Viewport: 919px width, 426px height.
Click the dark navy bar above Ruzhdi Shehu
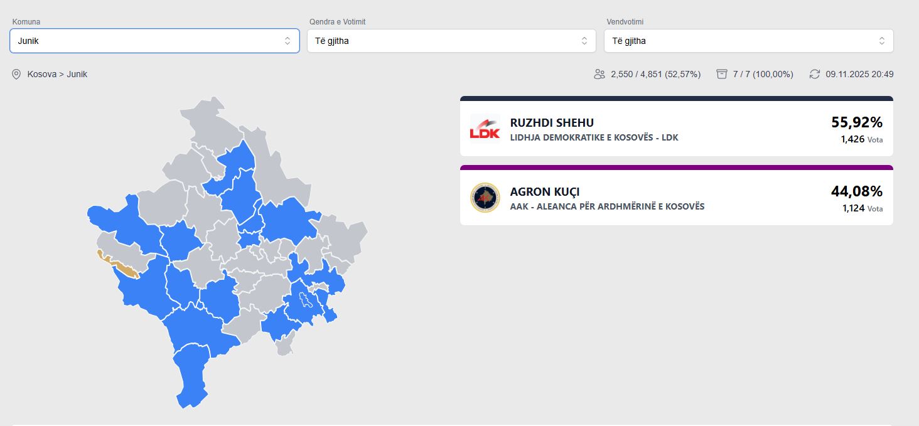point(676,99)
